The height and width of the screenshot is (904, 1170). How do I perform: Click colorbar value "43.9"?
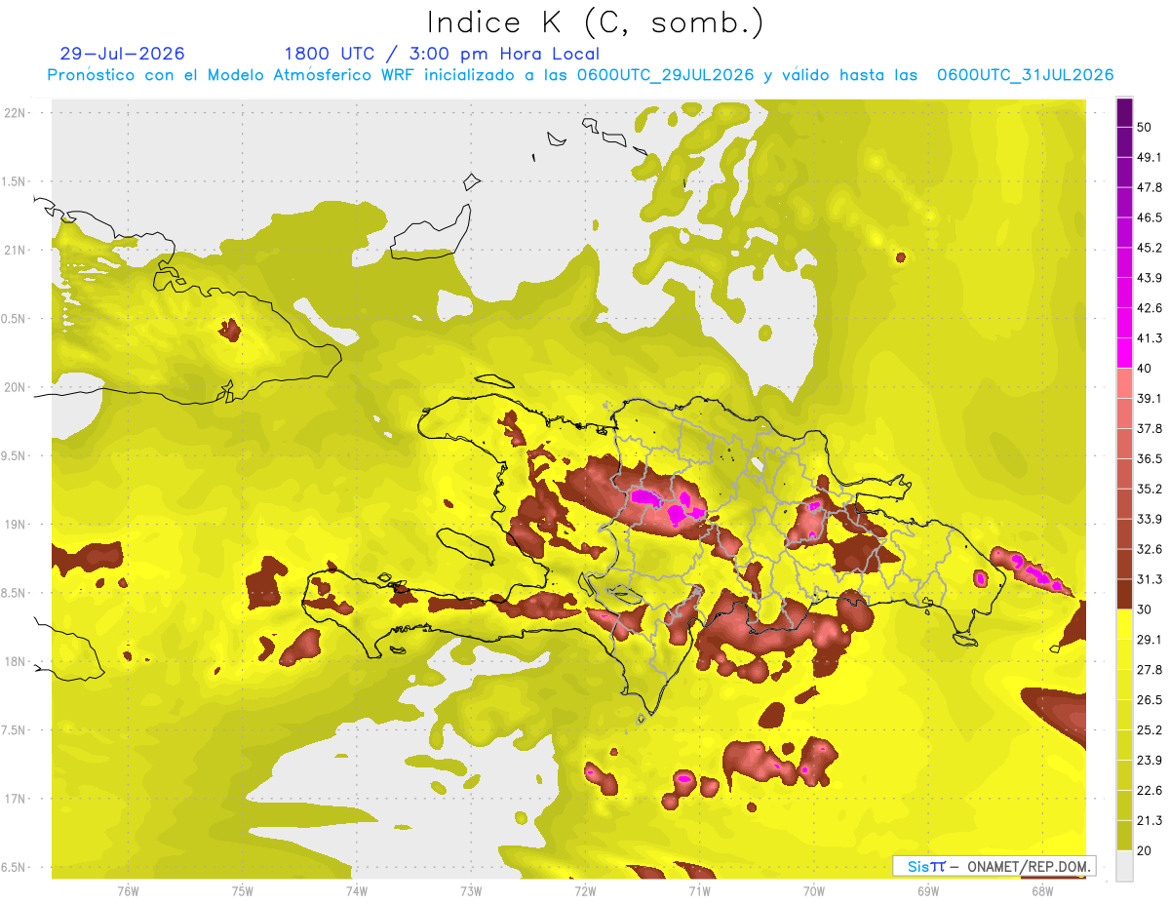tap(1149, 278)
